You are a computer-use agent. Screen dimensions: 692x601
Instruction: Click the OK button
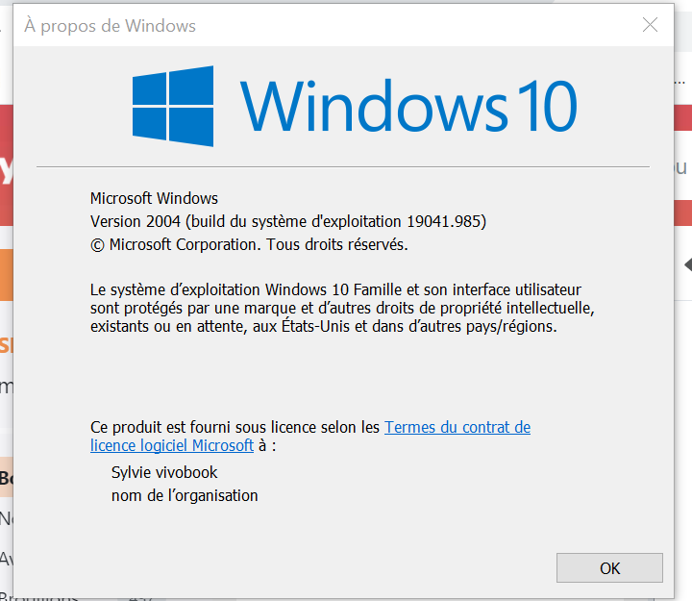(609, 568)
